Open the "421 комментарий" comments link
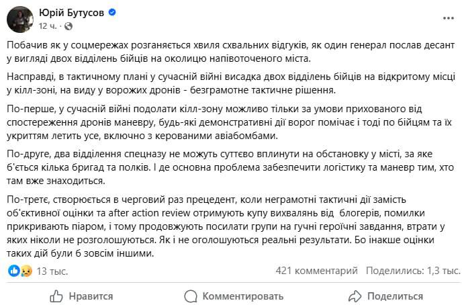The height and width of the screenshot is (305, 468). [x=317, y=271]
